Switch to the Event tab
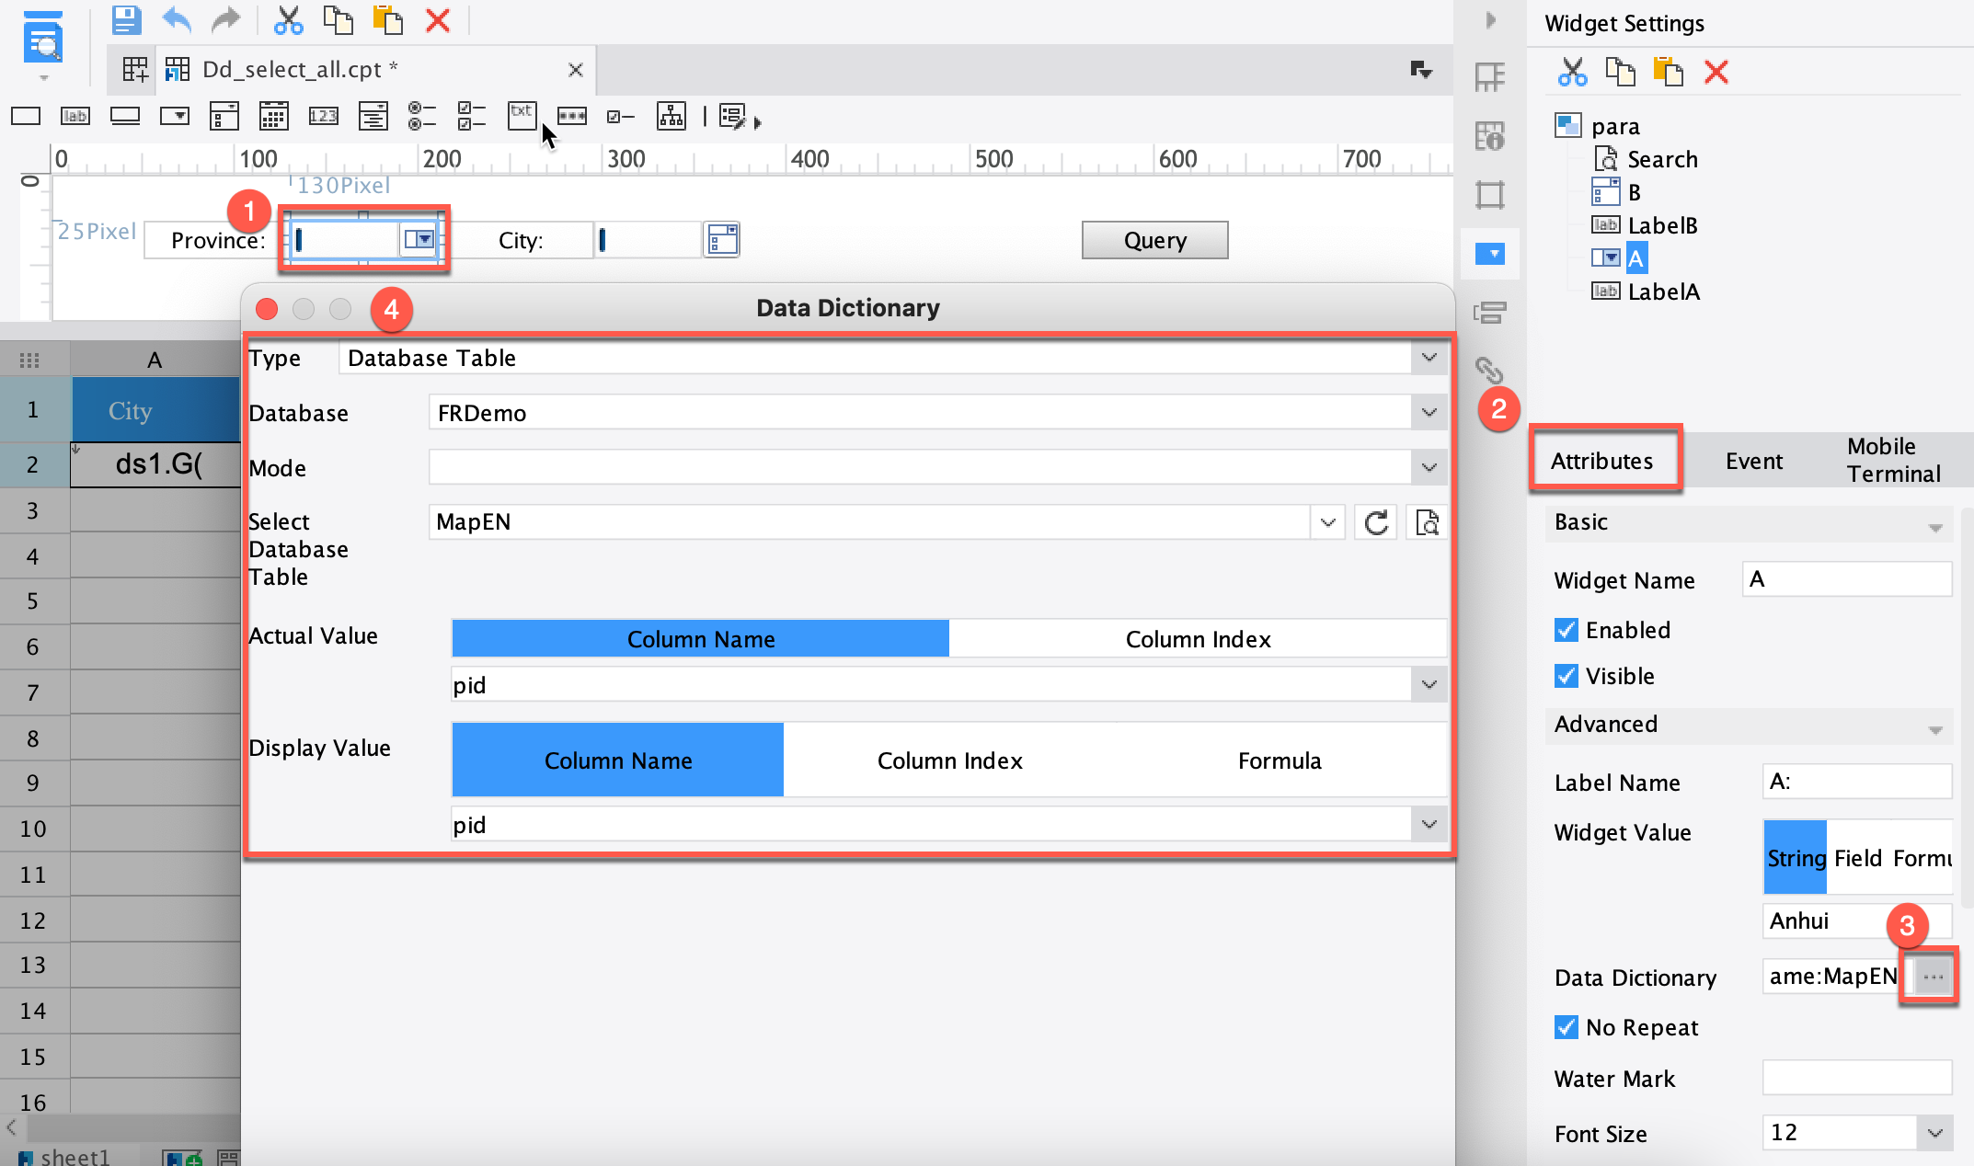The height and width of the screenshot is (1166, 1974). pyautogui.click(x=1753, y=460)
